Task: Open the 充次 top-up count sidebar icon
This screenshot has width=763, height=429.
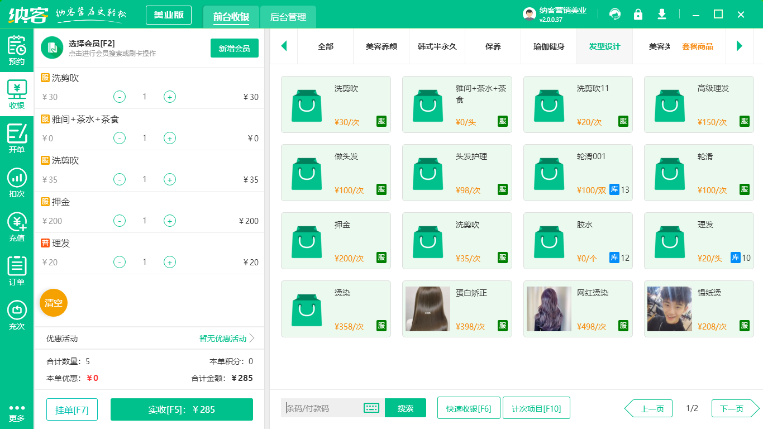Action: (17, 315)
